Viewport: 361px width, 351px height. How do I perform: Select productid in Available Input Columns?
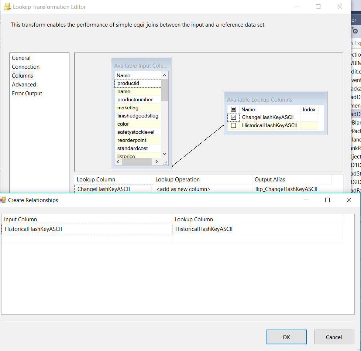tap(138, 84)
